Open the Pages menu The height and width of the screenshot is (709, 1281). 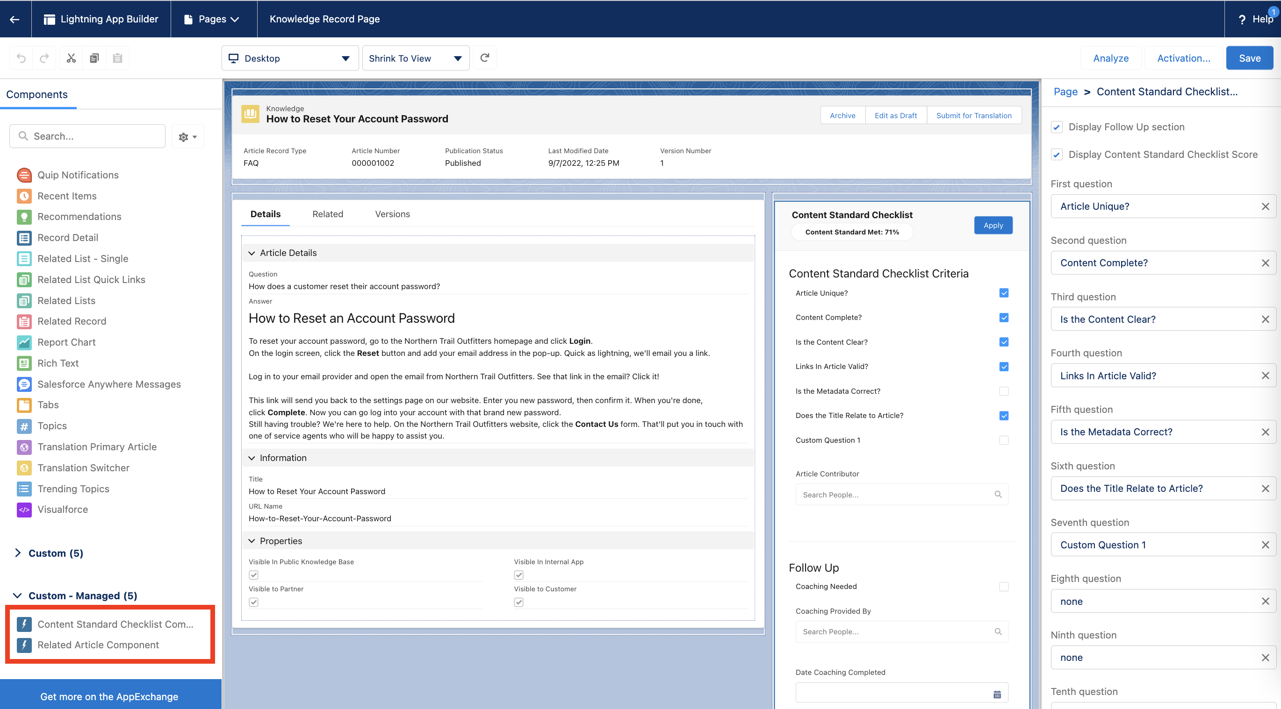pos(213,19)
